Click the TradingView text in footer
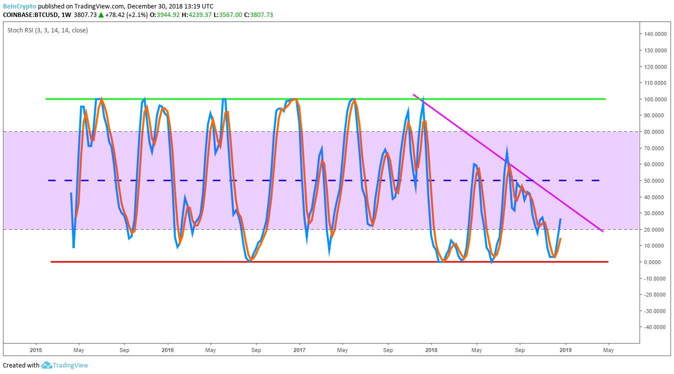The image size is (674, 374). pos(71,365)
